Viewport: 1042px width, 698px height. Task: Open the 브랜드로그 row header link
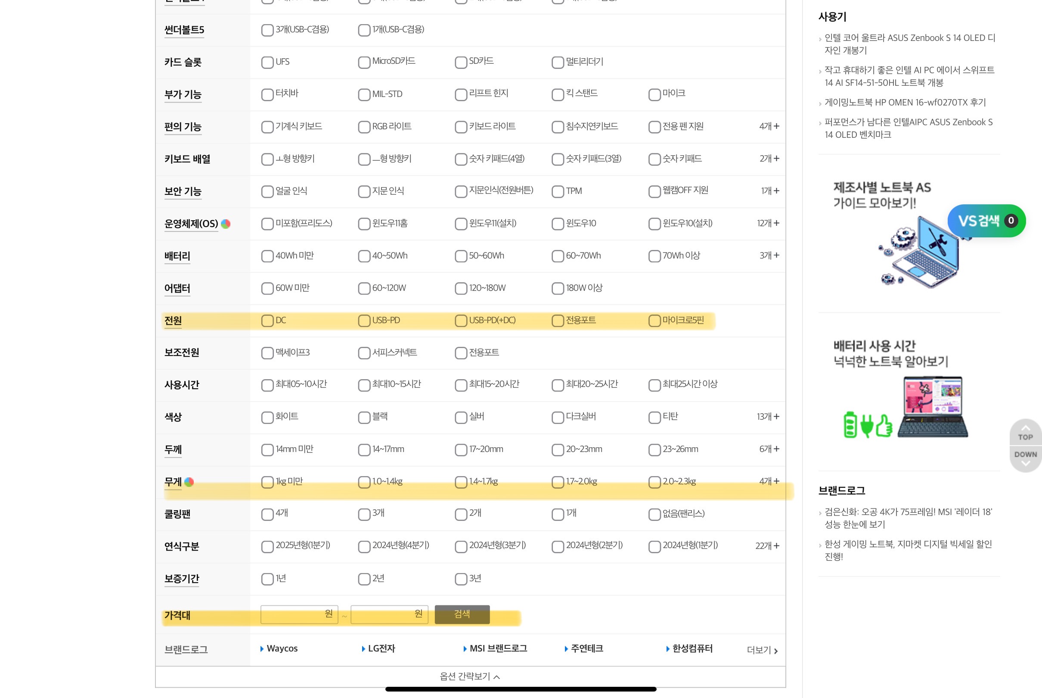click(186, 649)
